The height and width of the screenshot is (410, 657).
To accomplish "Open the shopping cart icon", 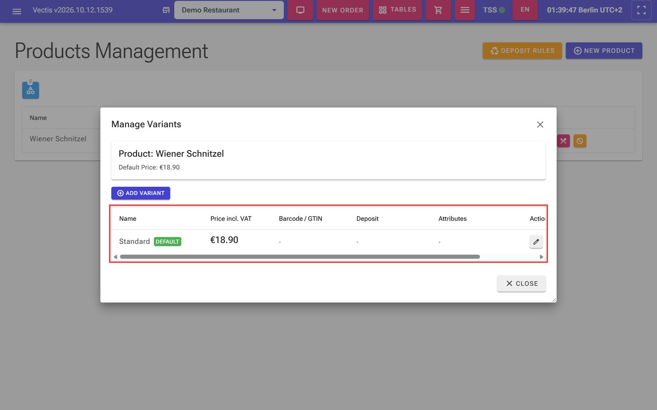I will click(x=438, y=10).
